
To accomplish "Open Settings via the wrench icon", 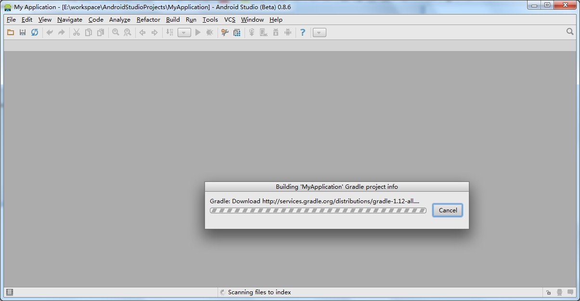I will (224, 32).
